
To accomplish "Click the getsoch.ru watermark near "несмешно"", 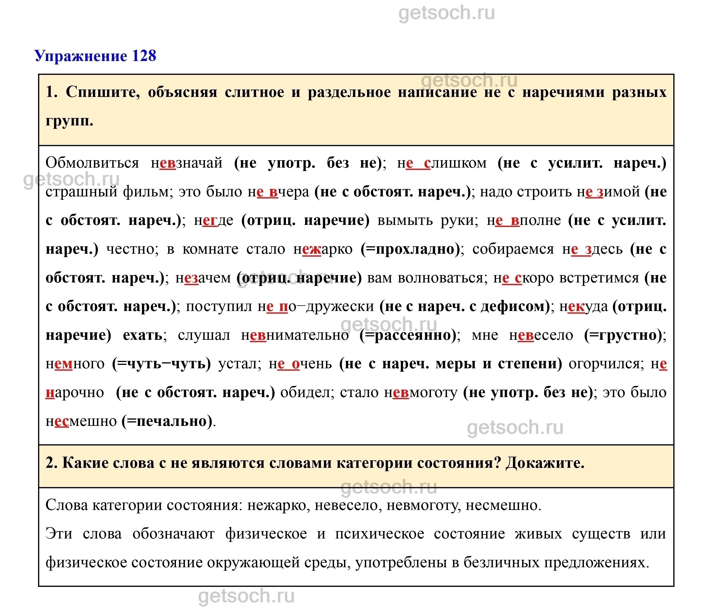I will (x=515, y=428).
